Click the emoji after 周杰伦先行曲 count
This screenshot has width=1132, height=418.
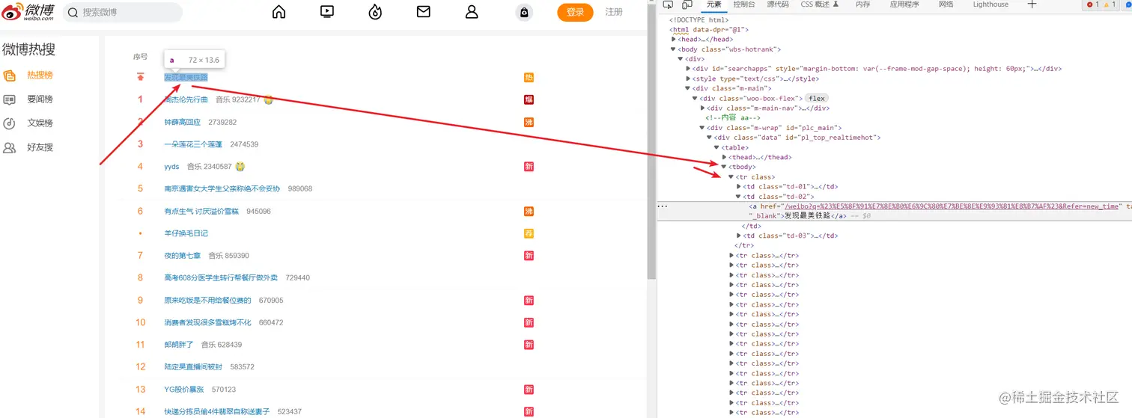[x=268, y=99]
